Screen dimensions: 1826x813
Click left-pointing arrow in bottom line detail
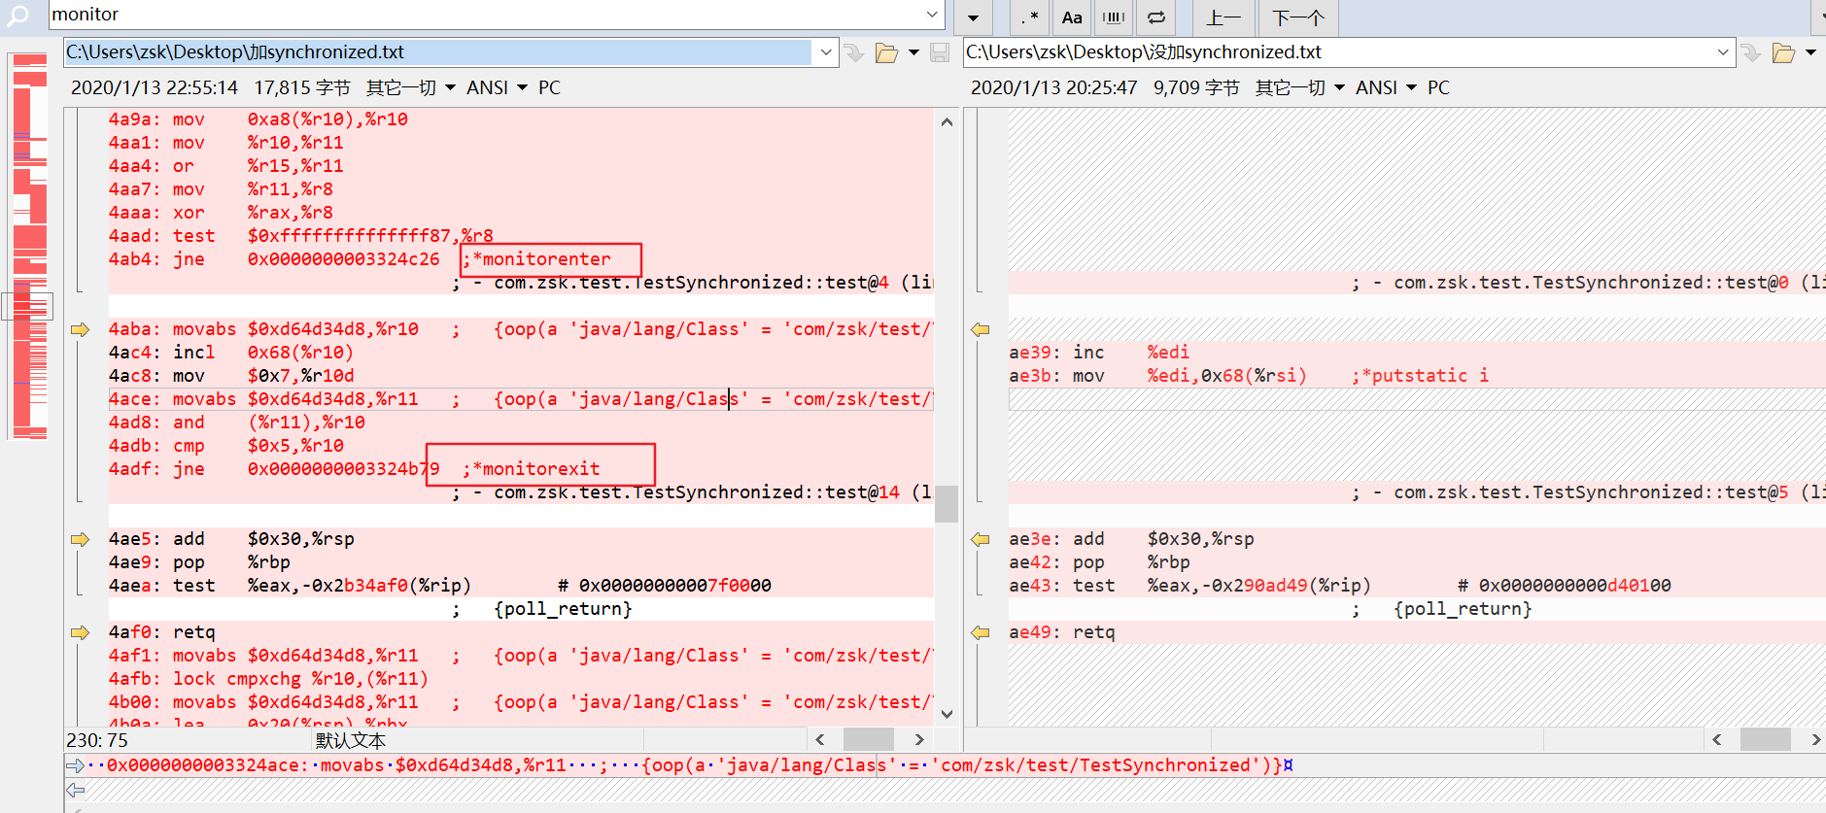tap(76, 790)
